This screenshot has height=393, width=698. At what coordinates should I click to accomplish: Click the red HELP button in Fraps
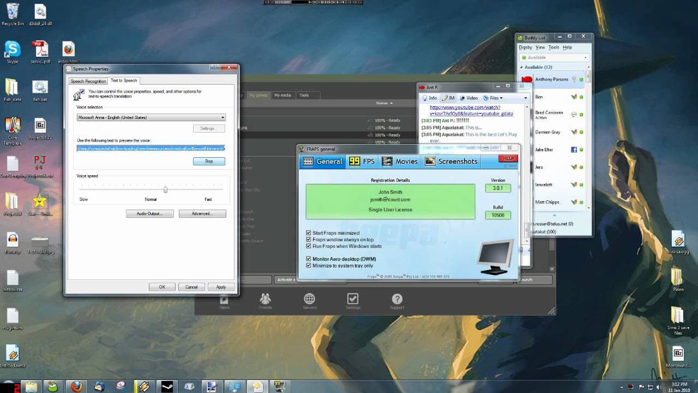coord(508,158)
